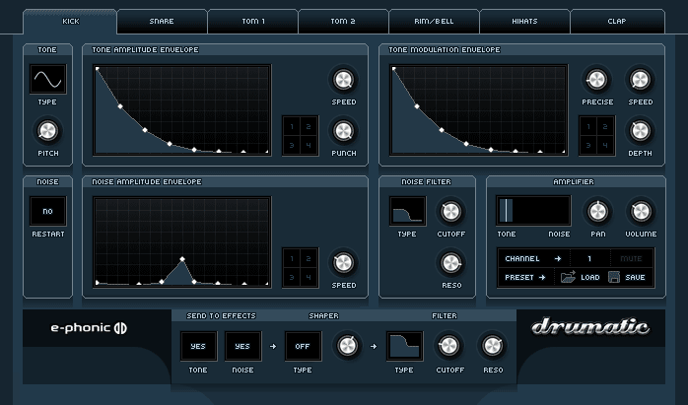Change the effects Filter Type shape
Viewport: 688px width, 405px height.
click(x=404, y=346)
